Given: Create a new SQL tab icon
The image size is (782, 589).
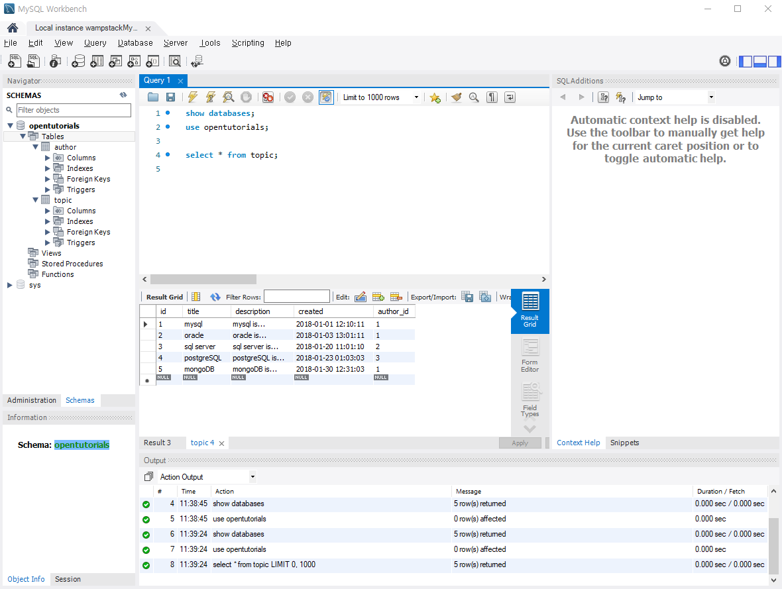Looking at the screenshot, I should pos(15,61).
